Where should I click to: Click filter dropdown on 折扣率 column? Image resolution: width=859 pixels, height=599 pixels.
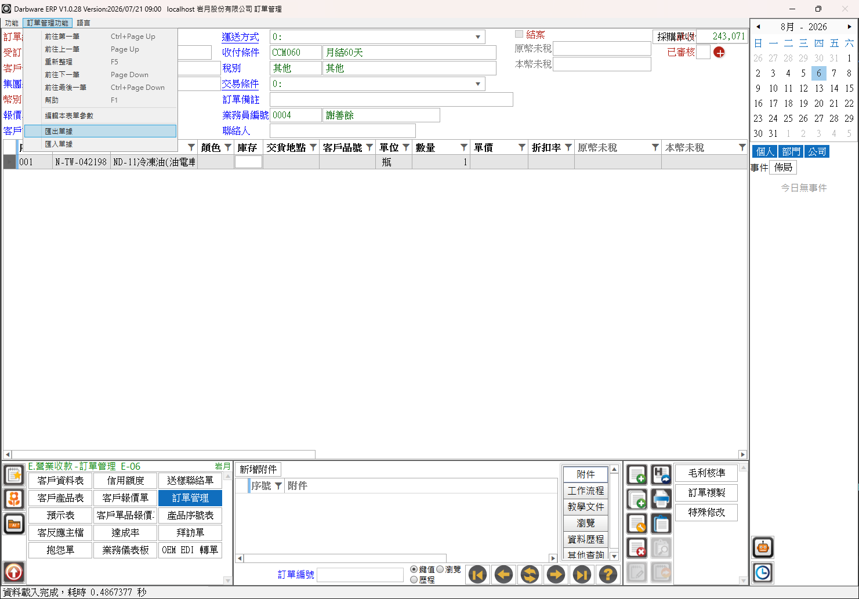pyautogui.click(x=568, y=148)
